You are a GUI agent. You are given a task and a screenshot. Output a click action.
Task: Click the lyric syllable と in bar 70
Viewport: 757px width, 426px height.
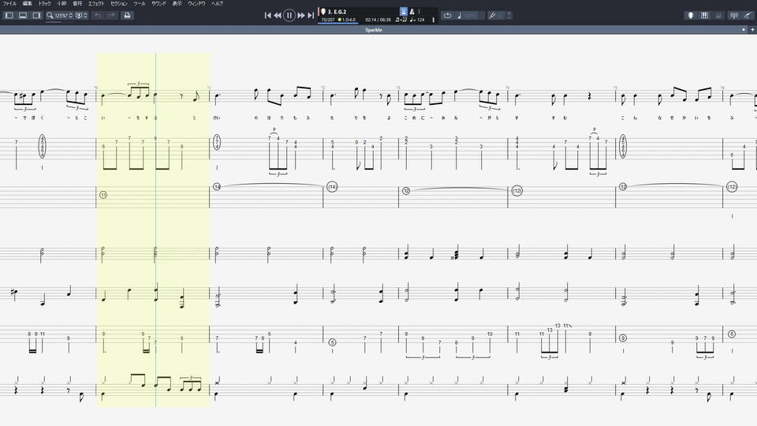point(194,118)
